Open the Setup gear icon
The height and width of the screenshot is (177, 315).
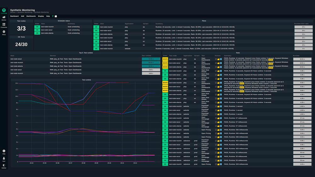(4, 32)
